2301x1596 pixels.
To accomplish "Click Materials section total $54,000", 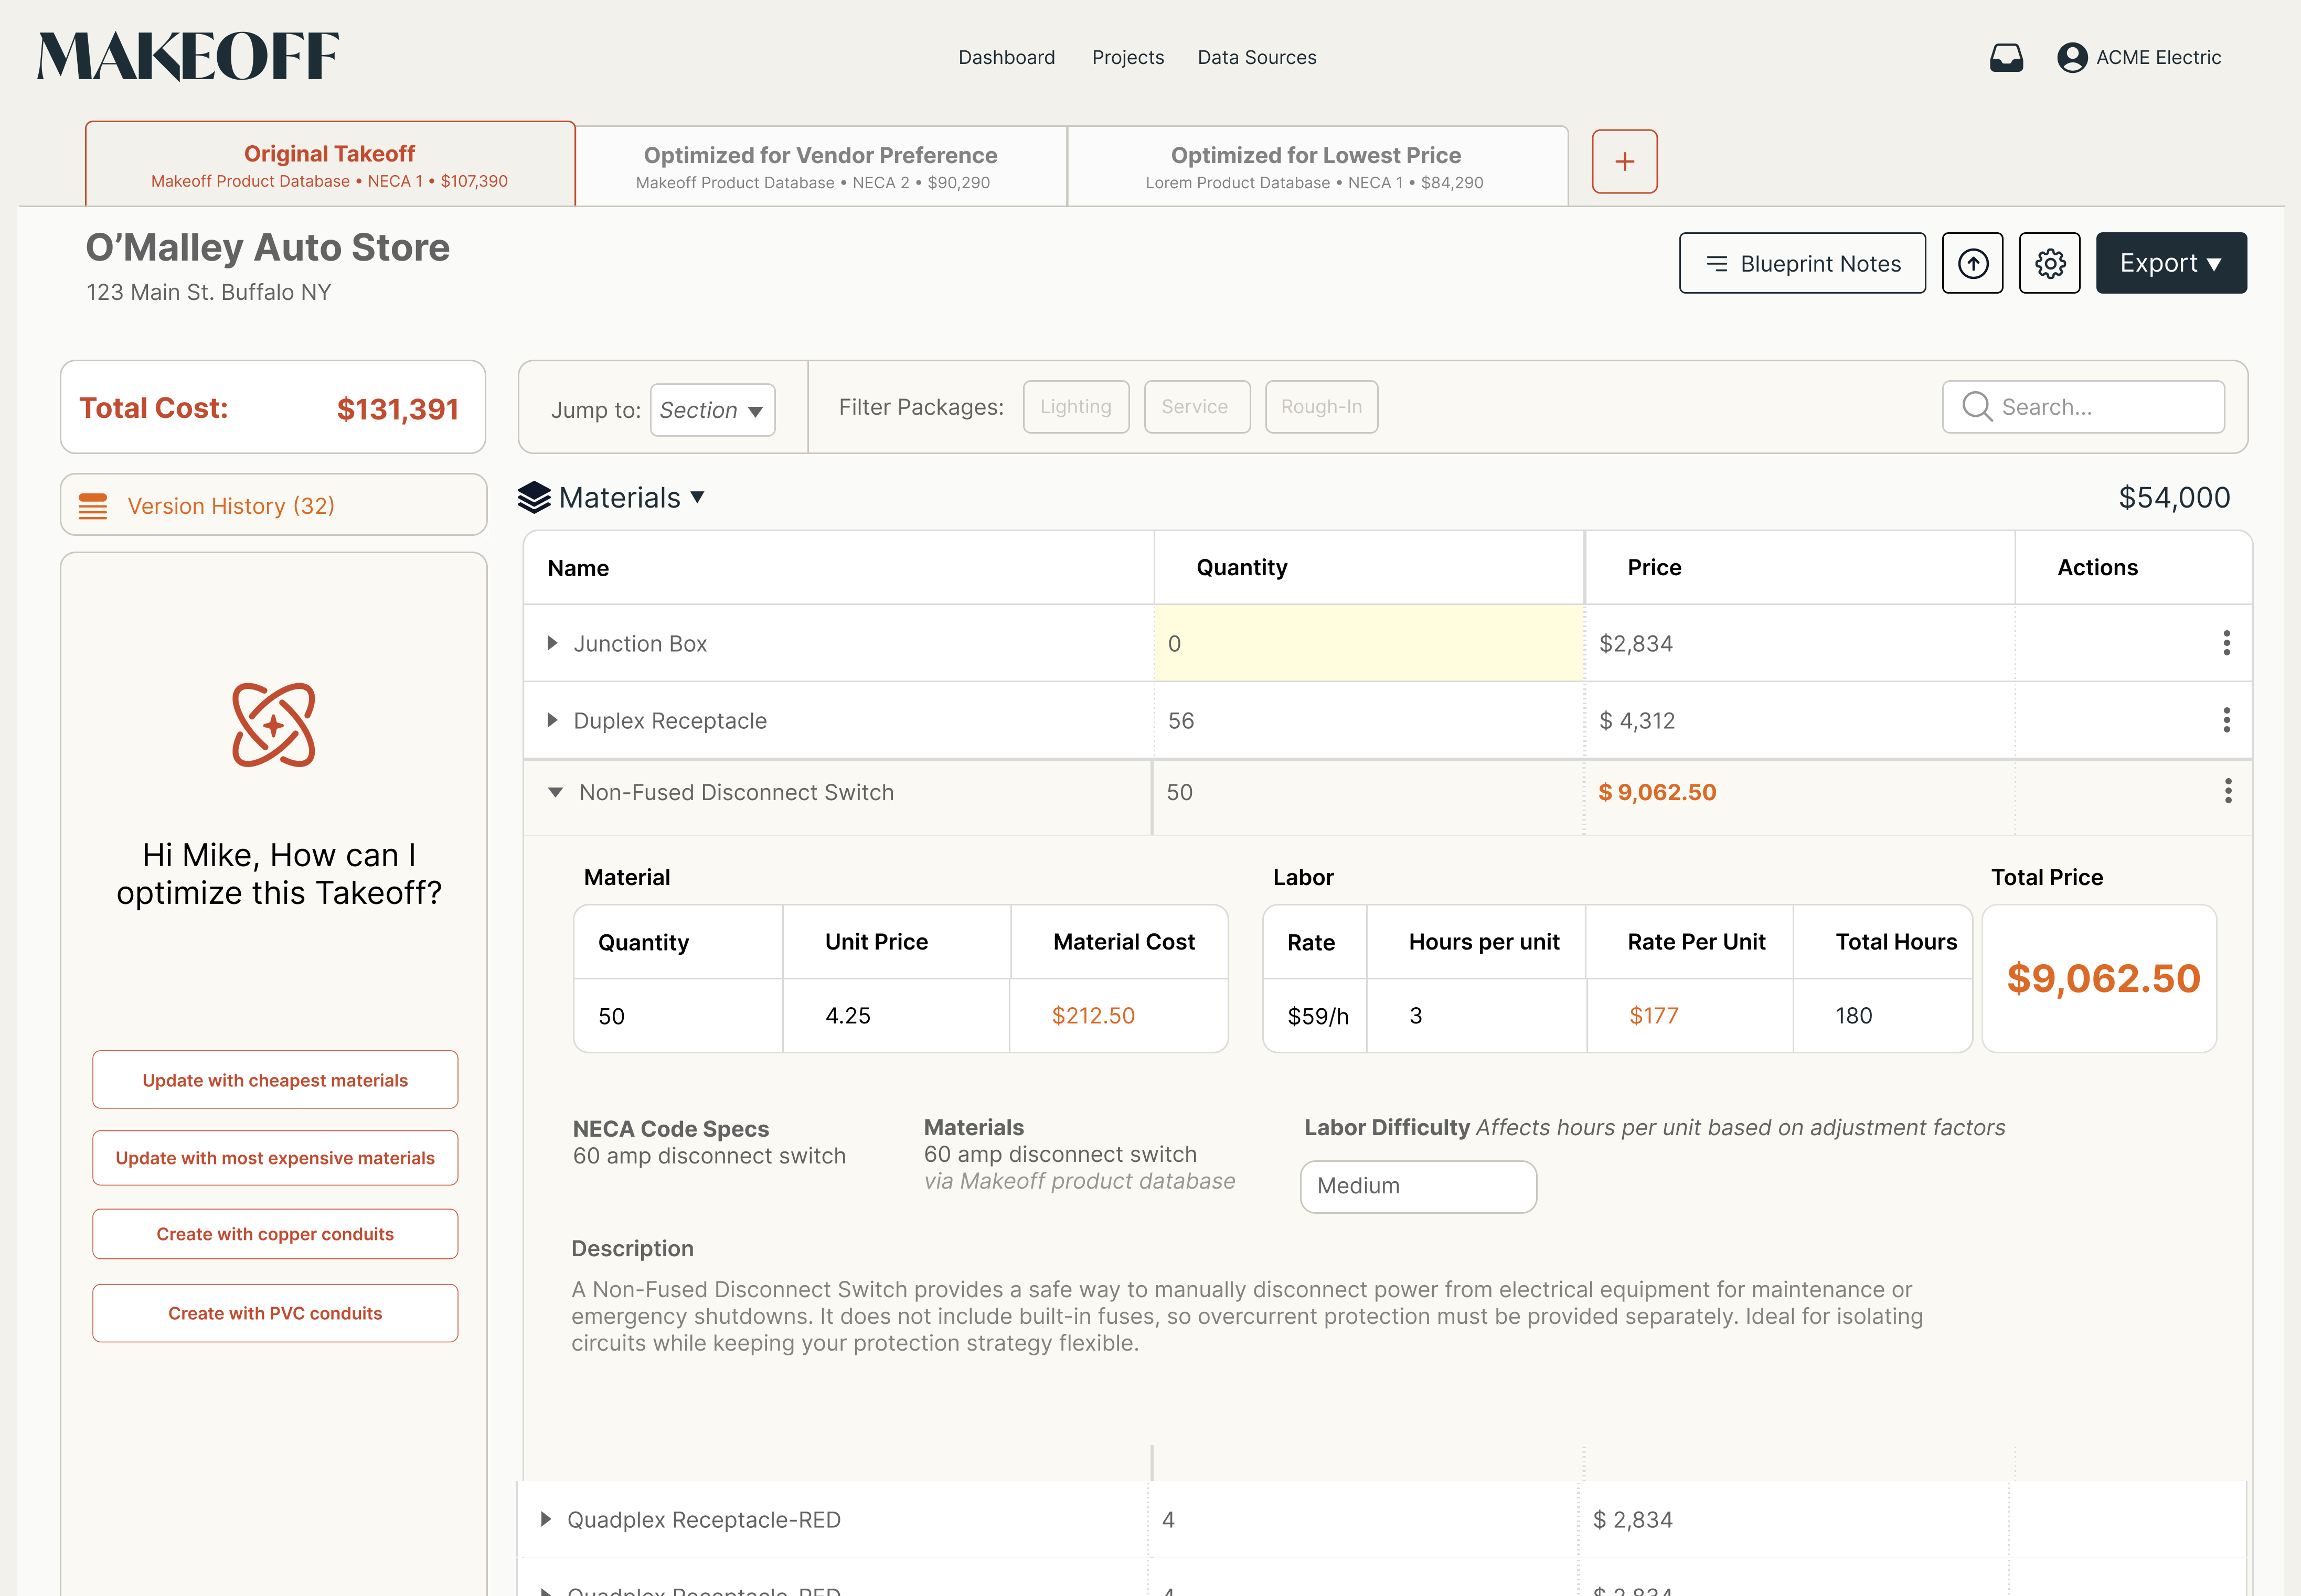I will point(2174,497).
